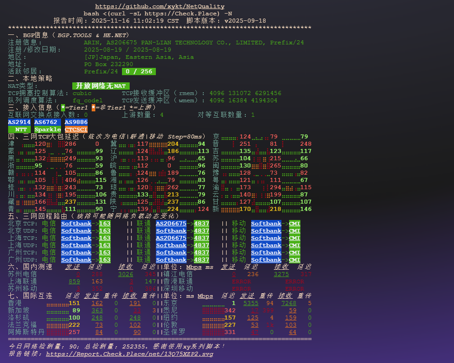The image size is (454, 363).
Task: Click the green Sparkle provider label
Action: (47, 129)
